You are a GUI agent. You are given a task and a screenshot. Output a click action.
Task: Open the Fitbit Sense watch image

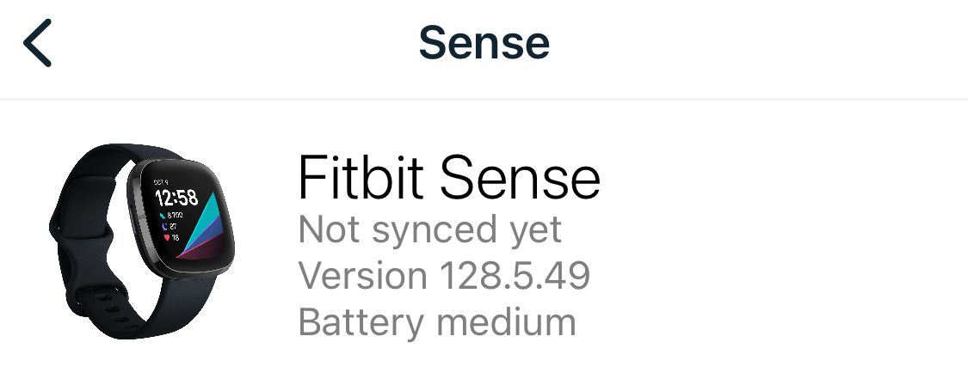coord(138,241)
